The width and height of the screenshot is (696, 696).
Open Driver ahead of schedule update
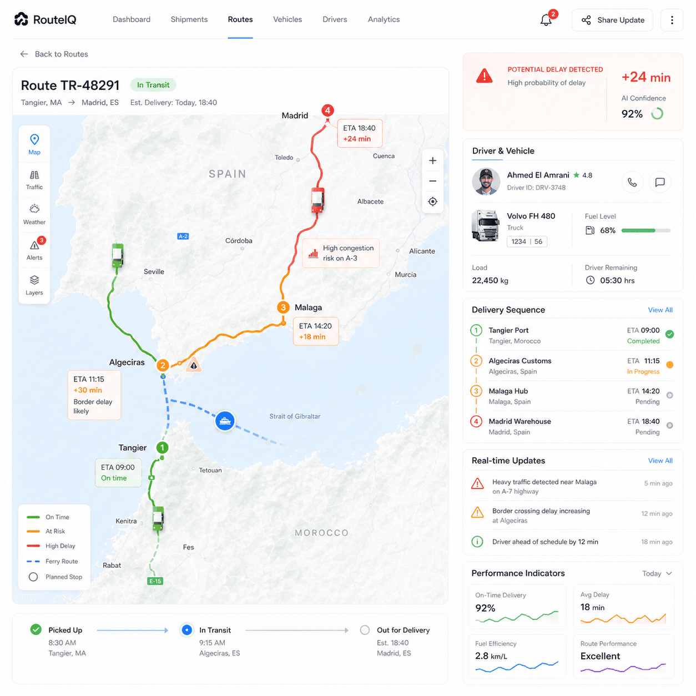click(572, 542)
